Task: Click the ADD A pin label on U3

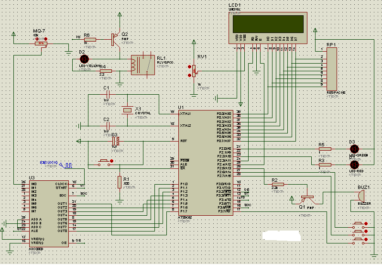Action: pyautogui.click(x=36, y=220)
